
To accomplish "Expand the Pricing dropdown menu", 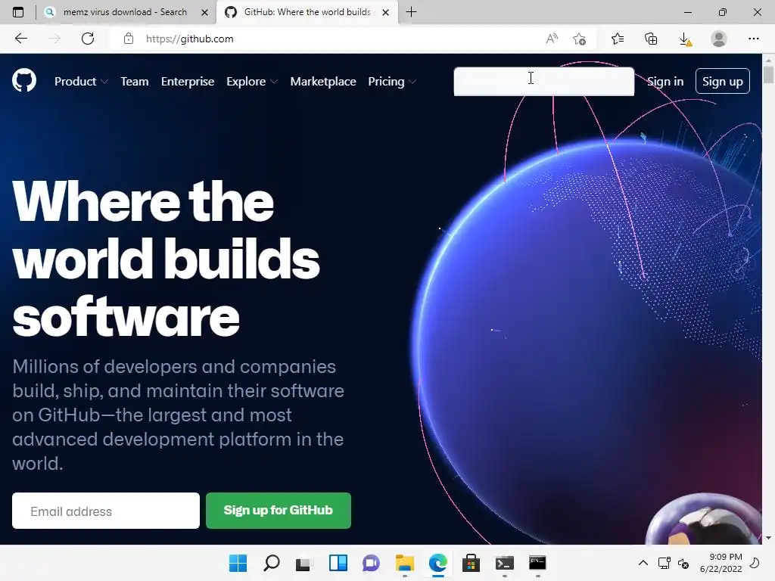I will click(392, 82).
